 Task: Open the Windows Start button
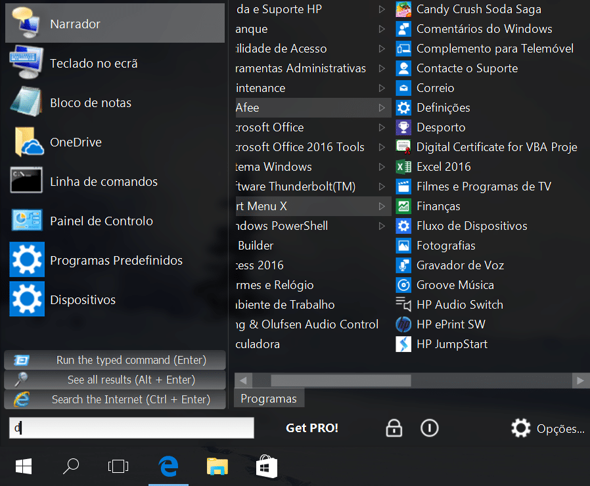coord(24,466)
